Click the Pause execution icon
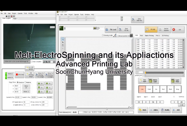Image resolution: width=187 pixels, height=126 pixels. pyautogui.click(x=14, y=16)
